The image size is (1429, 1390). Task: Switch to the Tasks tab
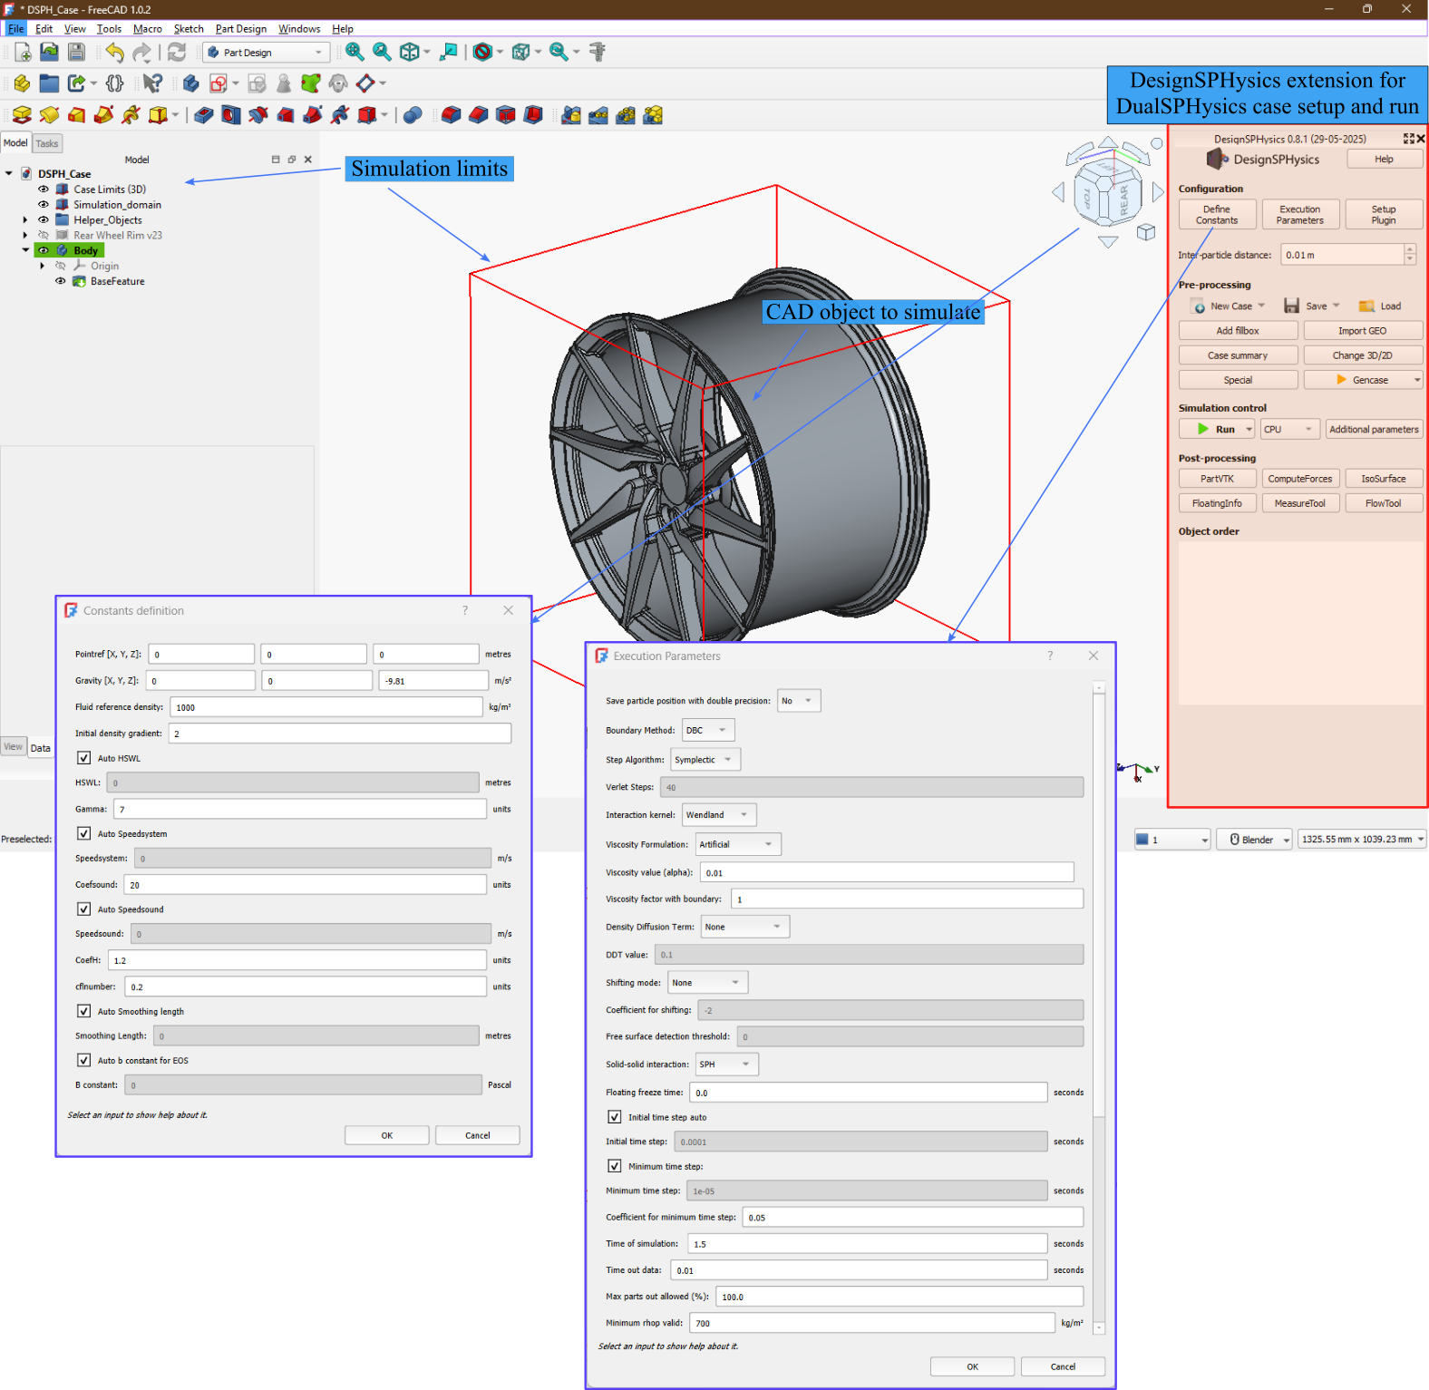click(47, 143)
